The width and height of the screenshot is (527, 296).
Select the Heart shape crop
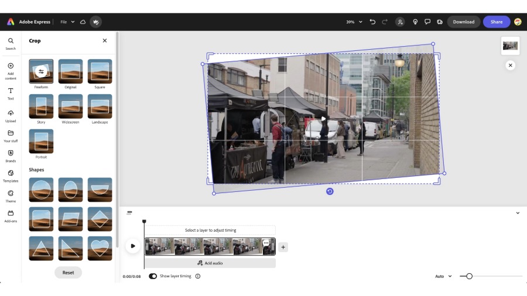point(100,248)
